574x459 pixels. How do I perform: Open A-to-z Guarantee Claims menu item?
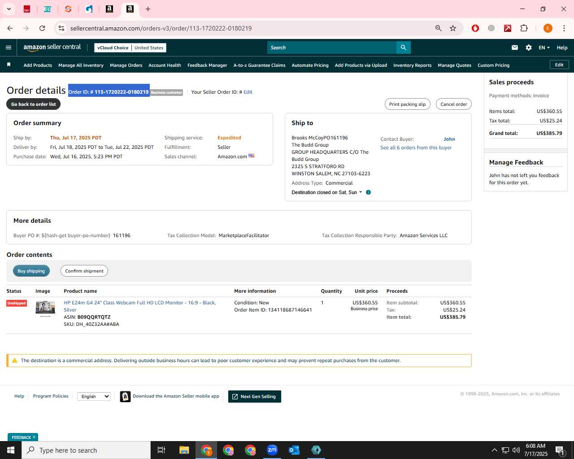259,65
